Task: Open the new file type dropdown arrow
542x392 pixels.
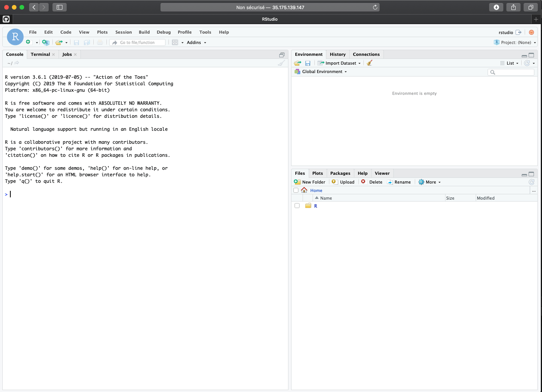Action: (37, 42)
